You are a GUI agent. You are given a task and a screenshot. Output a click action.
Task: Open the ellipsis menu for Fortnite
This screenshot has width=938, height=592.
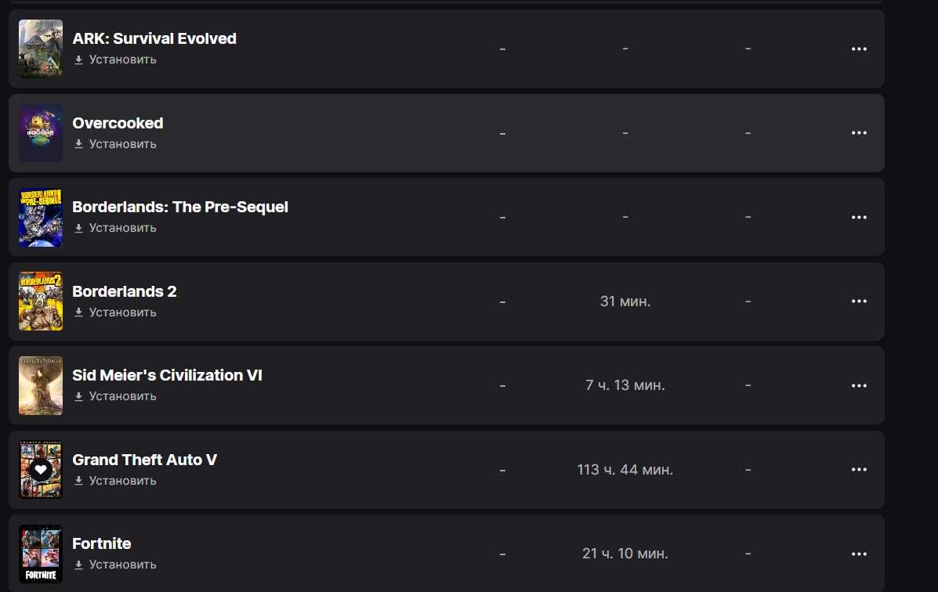coord(859,554)
